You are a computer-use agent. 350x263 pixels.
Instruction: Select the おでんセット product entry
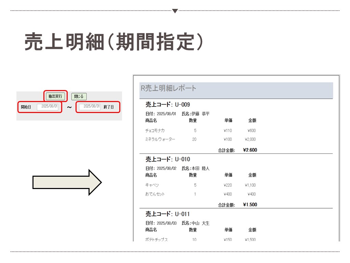pyautogui.click(x=155, y=194)
